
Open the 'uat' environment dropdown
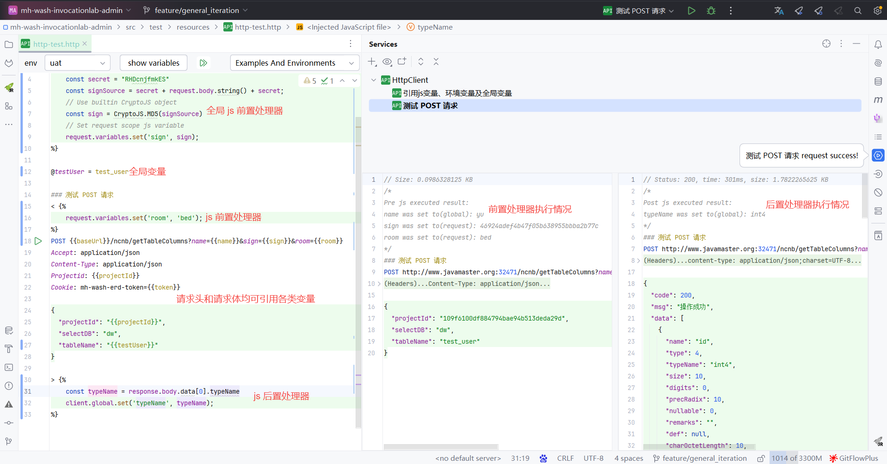[x=77, y=62]
